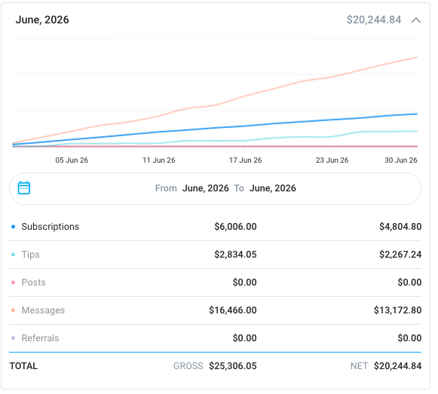Click the 30 Jun 26 axis label
Screen dimensions: 438x394
click(x=401, y=160)
